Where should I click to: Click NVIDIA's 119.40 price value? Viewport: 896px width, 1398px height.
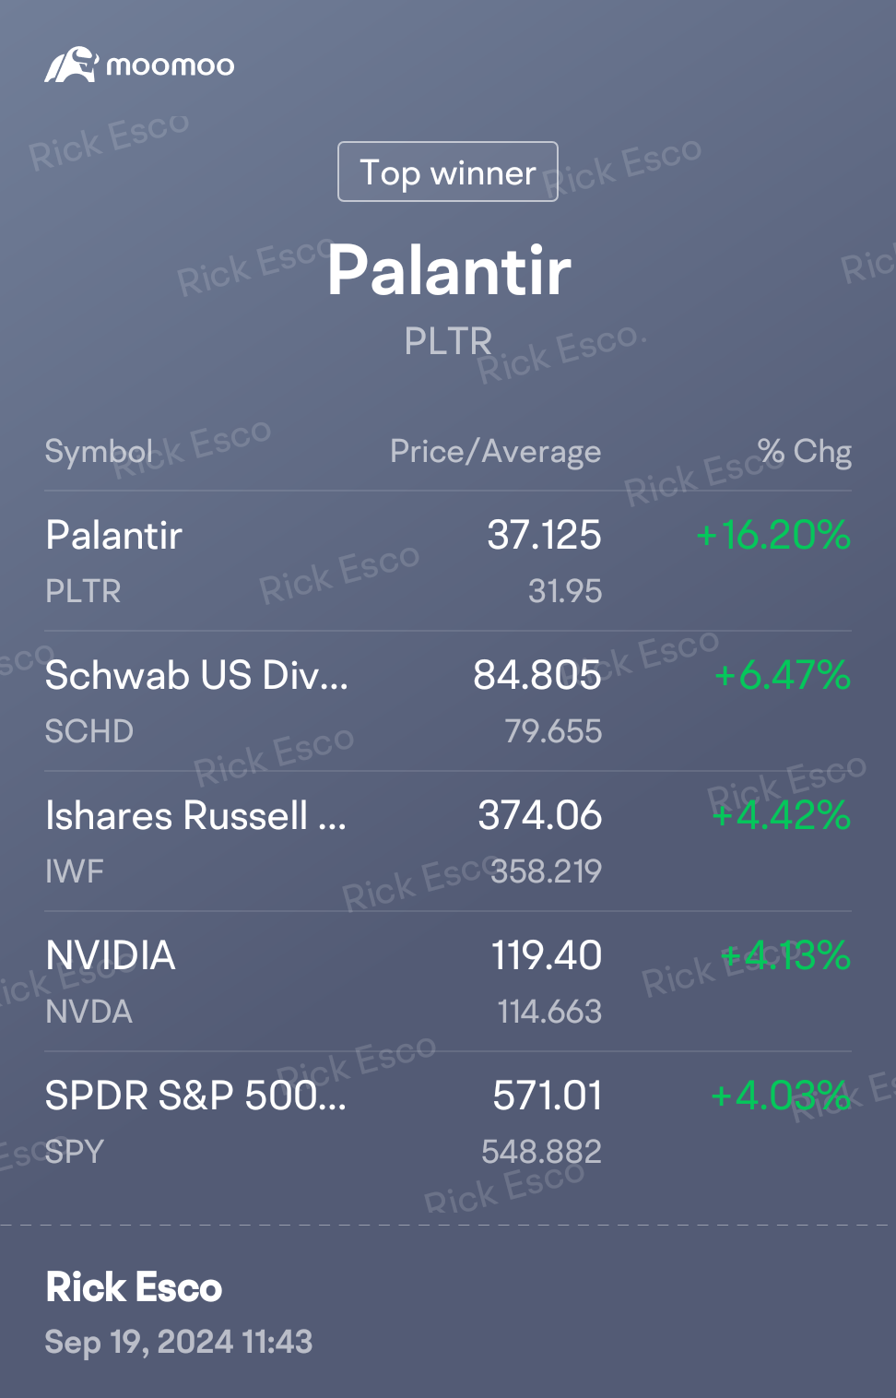(546, 956)
